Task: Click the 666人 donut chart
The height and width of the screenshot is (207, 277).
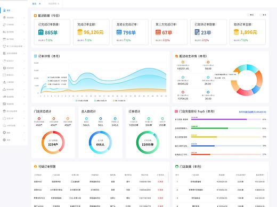Action: (100, 142)
